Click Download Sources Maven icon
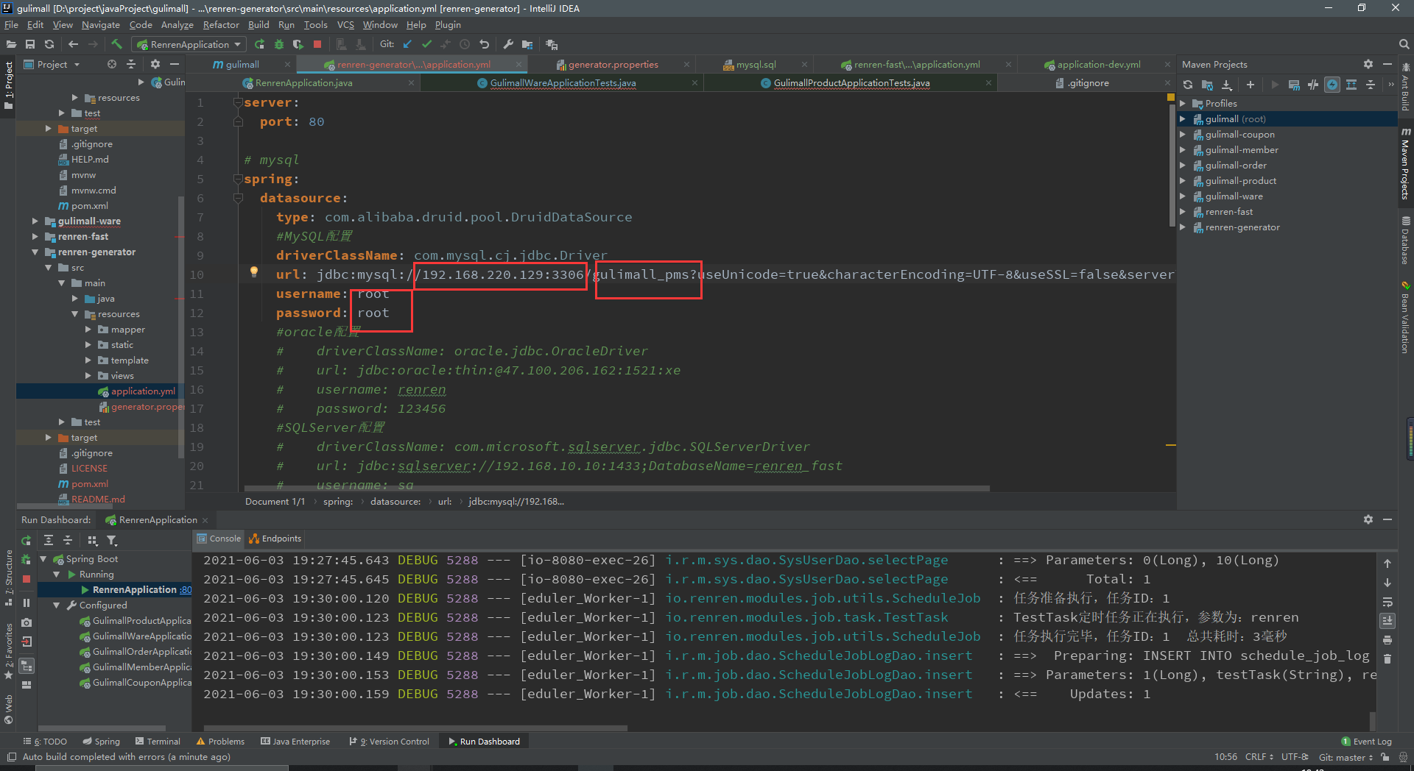The height and width of the screenshot is (771, 1414). (1227, 85)
